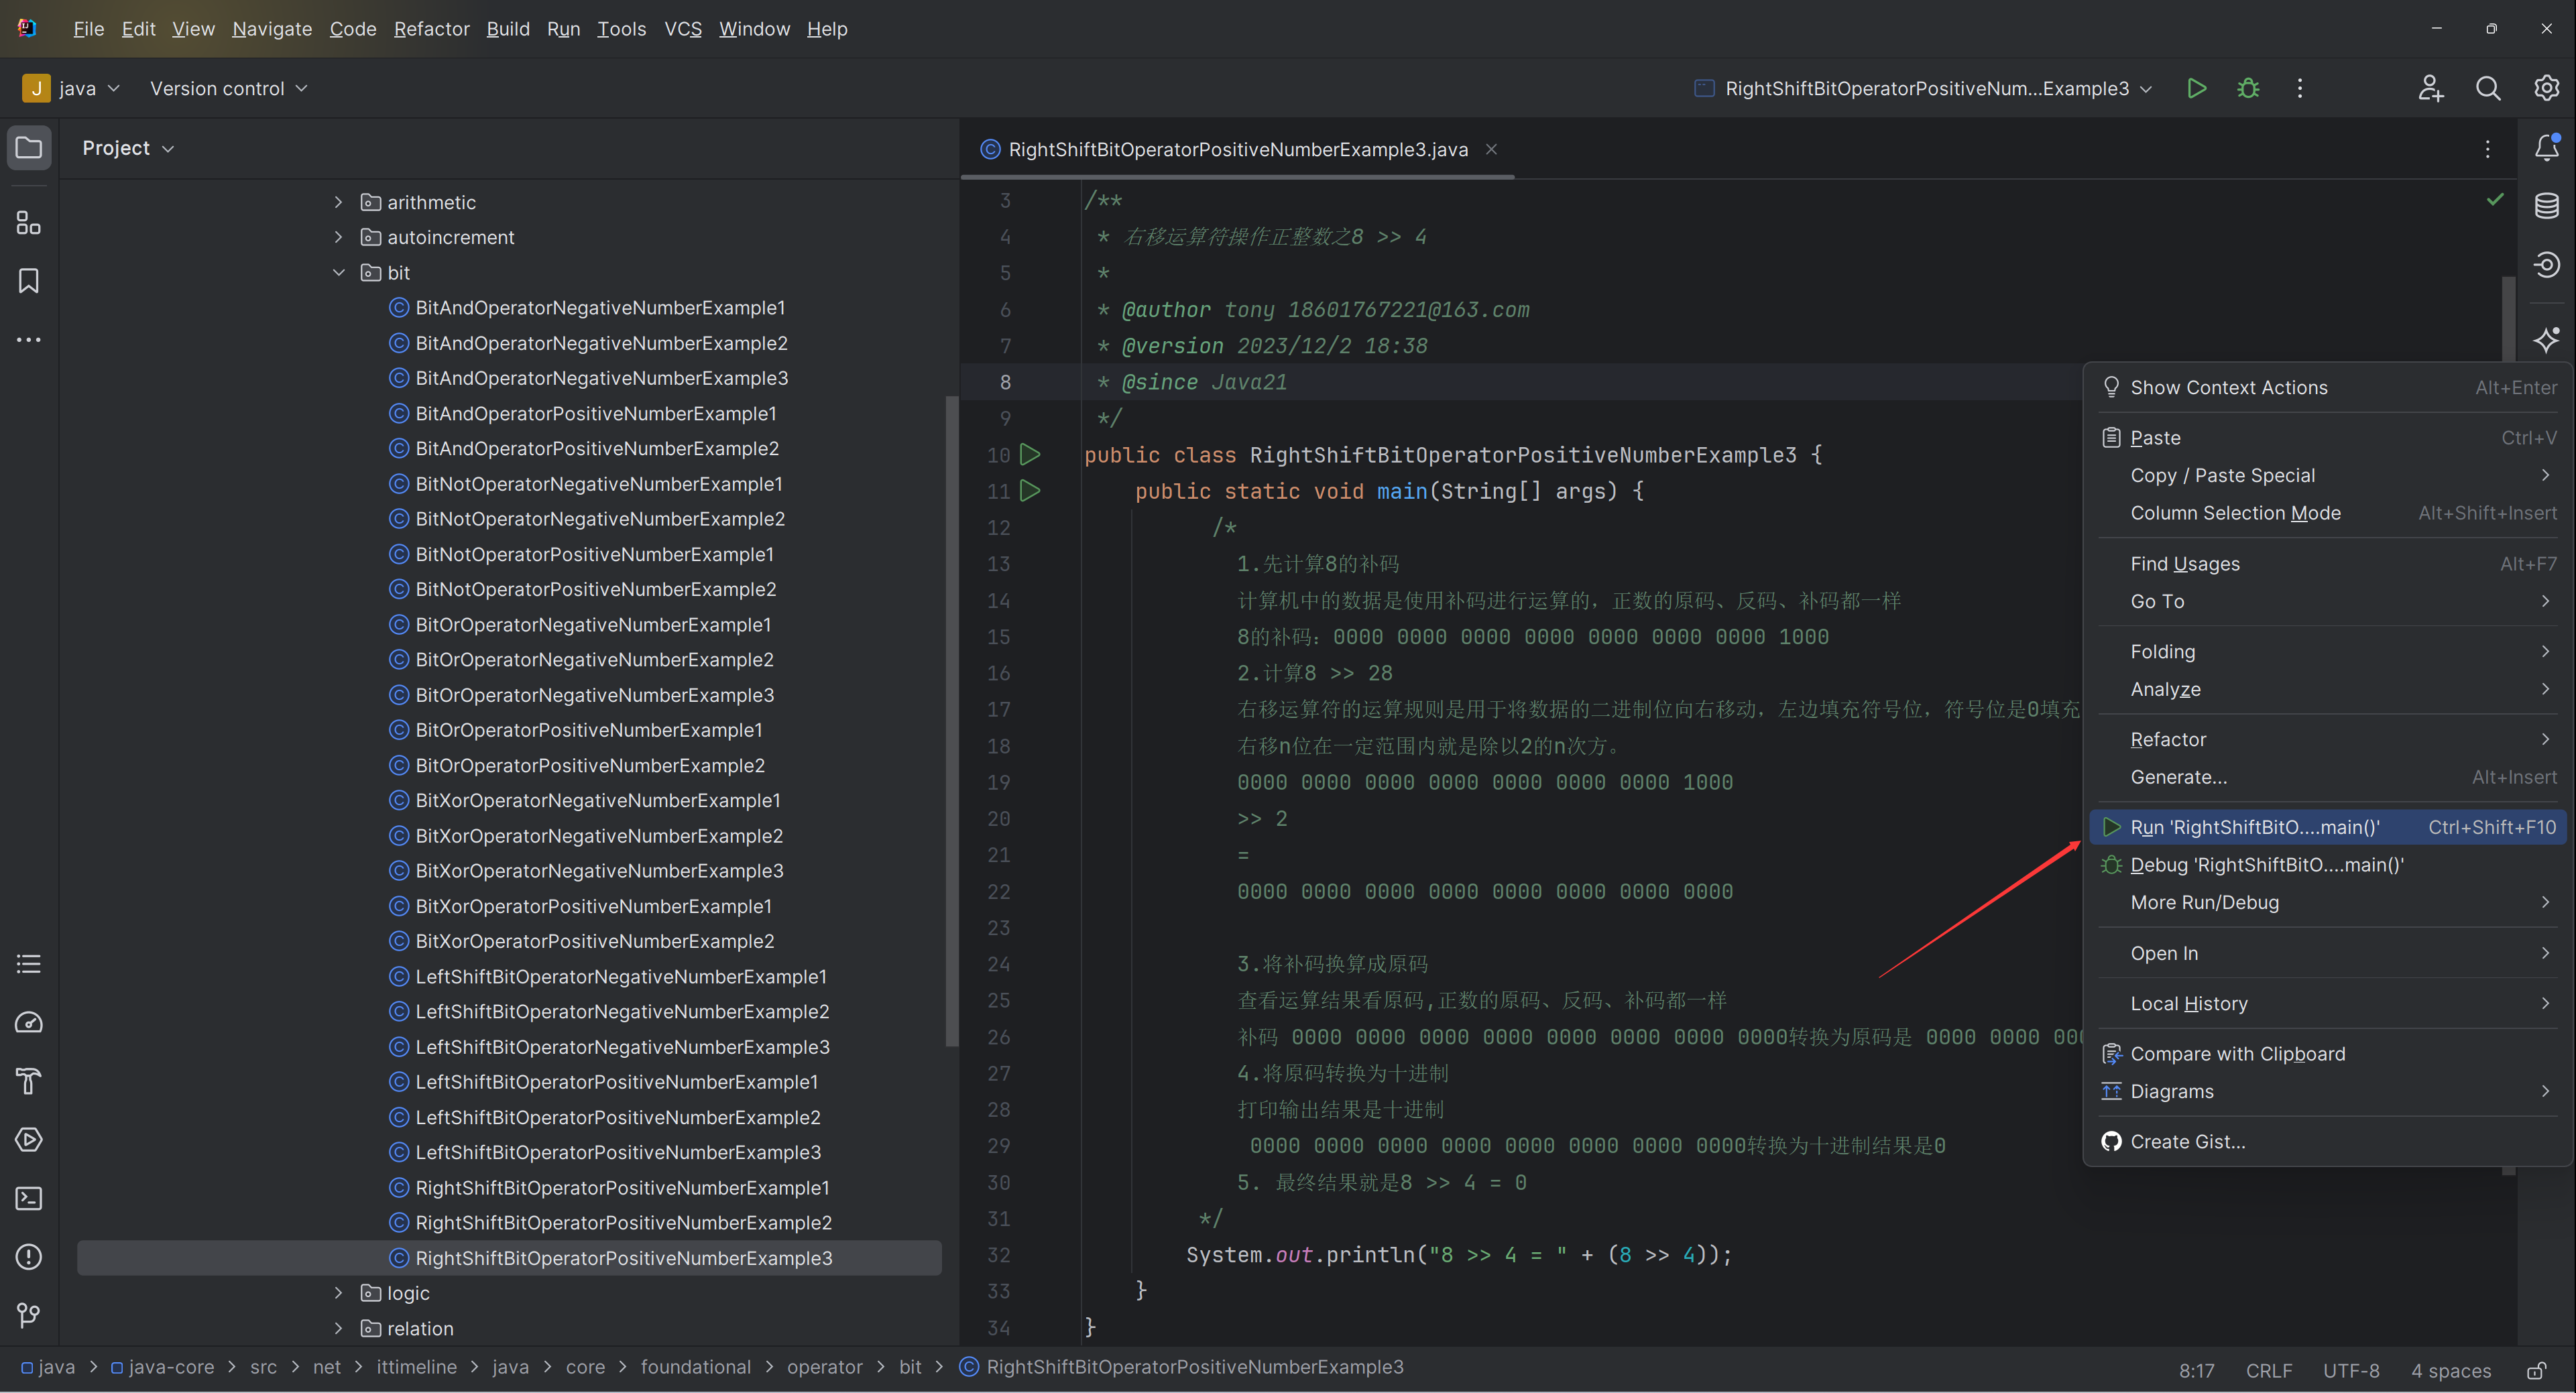The width and height of the screenshot is (2576, 1393).
Task: Open Code With Me add-user icon
Action: pyautogui.click(x=2430, y=88)
